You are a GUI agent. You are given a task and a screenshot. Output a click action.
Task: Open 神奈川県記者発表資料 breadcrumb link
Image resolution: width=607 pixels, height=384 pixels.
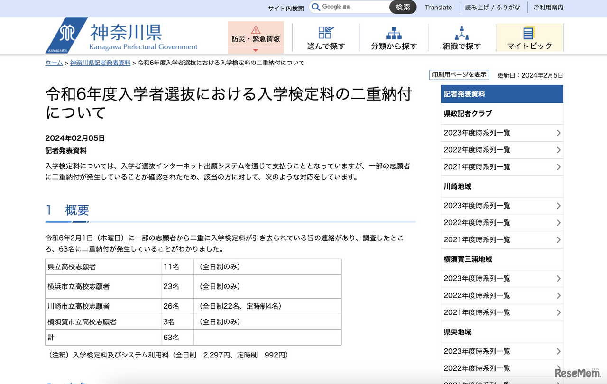point(100,63)
